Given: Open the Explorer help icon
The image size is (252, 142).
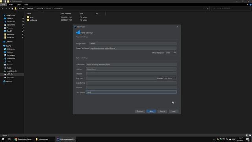Looking at the screenshot, I should [x=250, y=5].
